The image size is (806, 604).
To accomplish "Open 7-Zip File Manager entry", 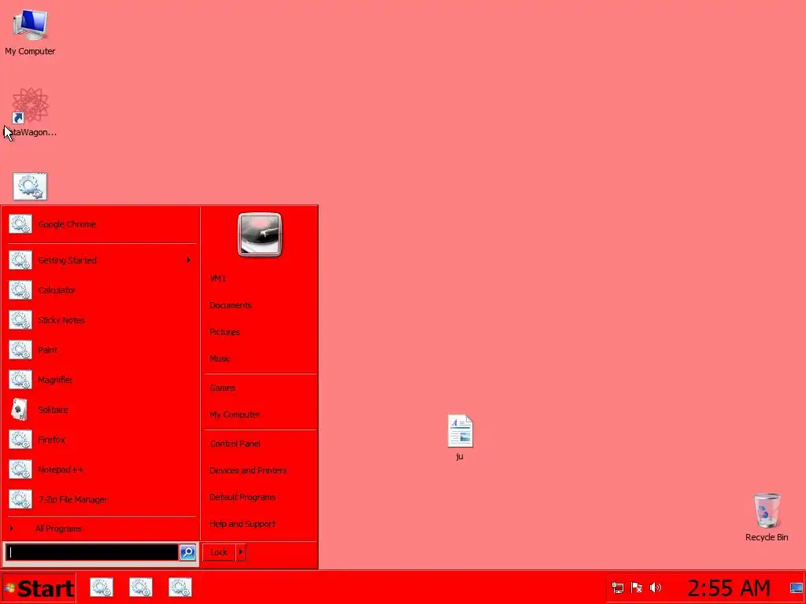I will (102, 499).
